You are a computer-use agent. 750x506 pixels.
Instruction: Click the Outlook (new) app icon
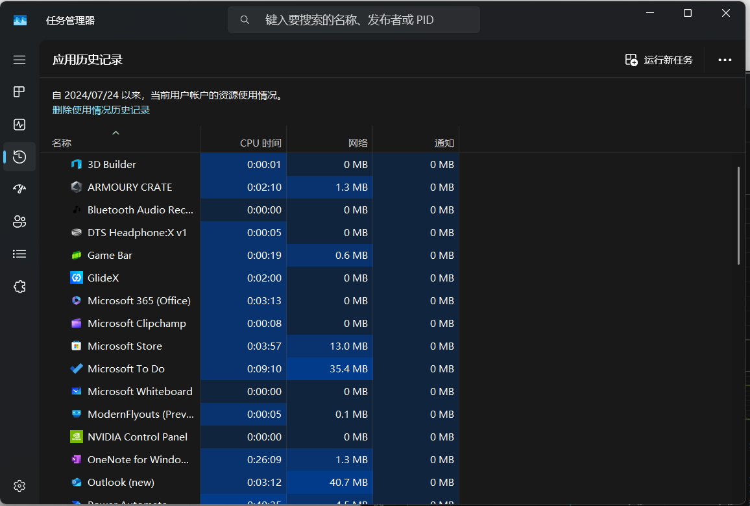(x=77, y=482)
